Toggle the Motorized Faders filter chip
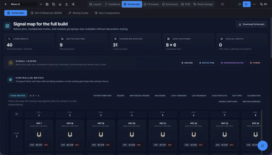This screenshot has width=272, height=155. pos(140,96)
